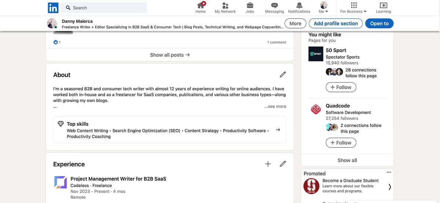The height and width of the screenshot is (203, 440).
Task: Open Project Management Writer for B2B SaaS entry
Action: pos(118,179)
